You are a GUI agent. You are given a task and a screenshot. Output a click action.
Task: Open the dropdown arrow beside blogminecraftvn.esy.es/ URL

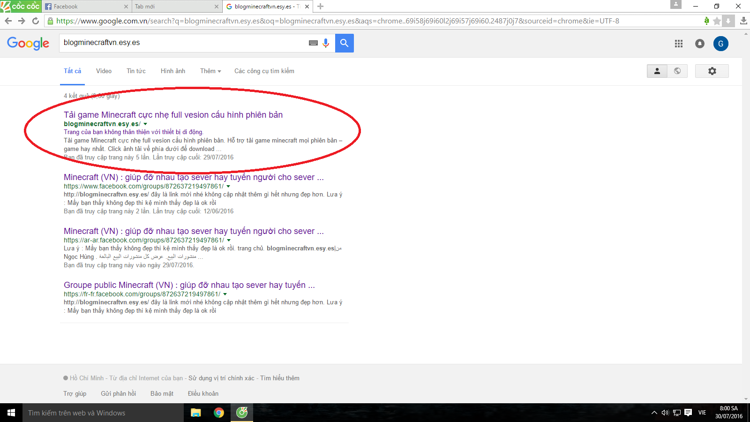coord(145,124)
